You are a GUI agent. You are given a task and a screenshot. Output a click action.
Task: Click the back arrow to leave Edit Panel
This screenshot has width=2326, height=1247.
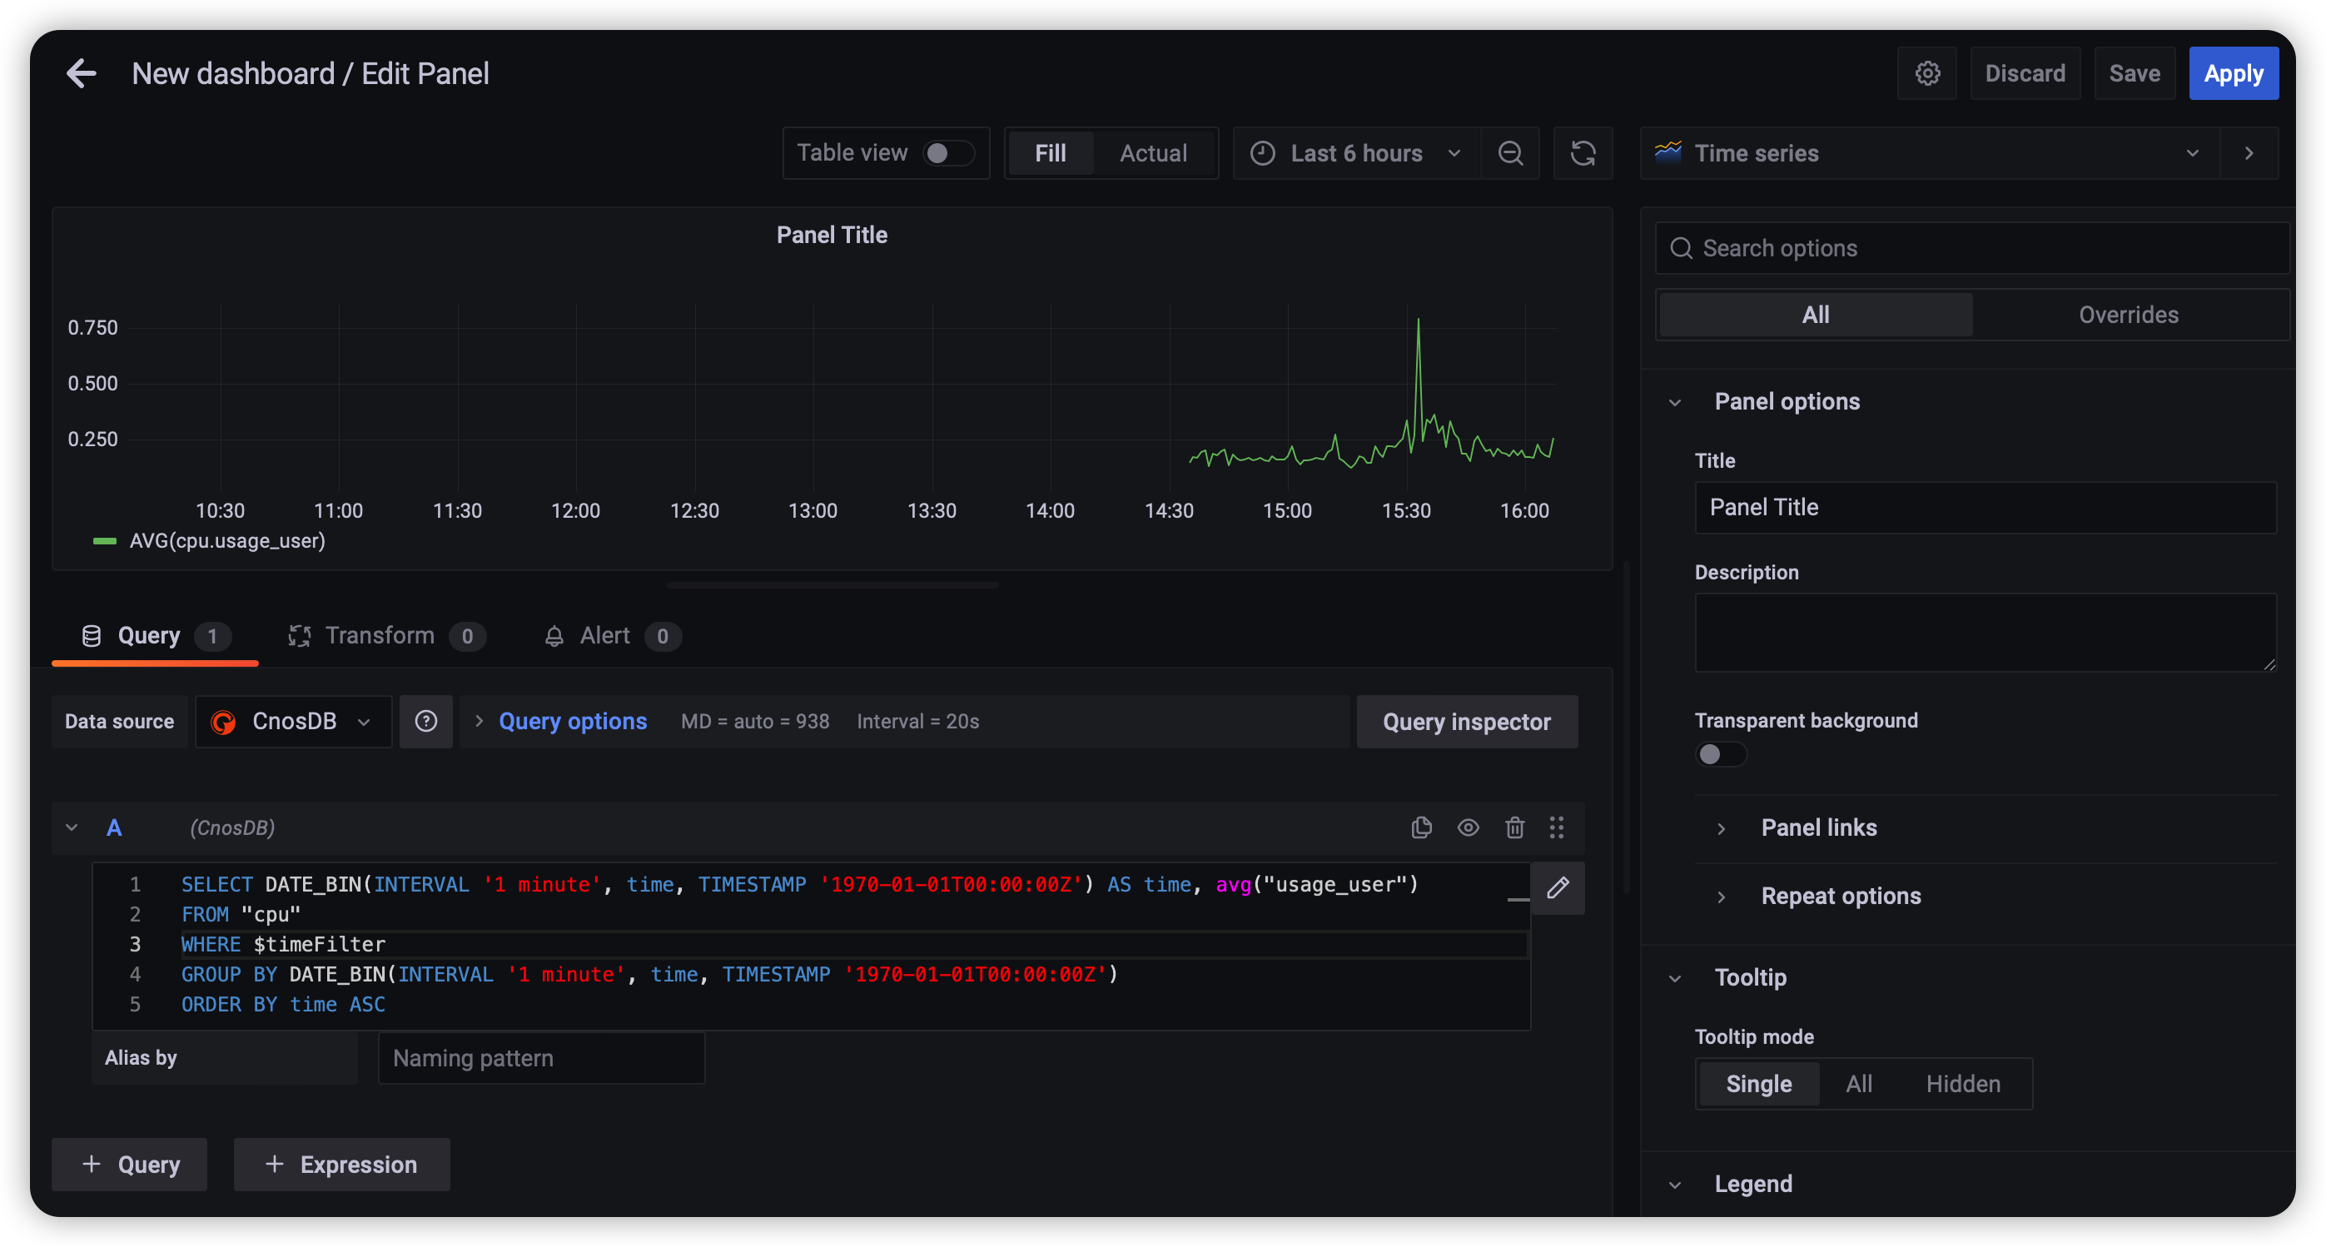click(x=82, y=73)
